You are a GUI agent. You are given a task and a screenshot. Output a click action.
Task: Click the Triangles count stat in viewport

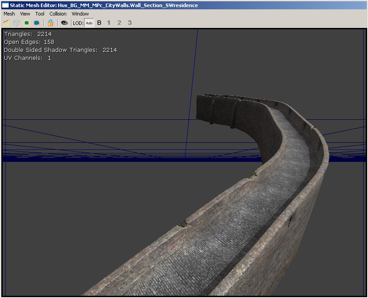pos(28,34)
